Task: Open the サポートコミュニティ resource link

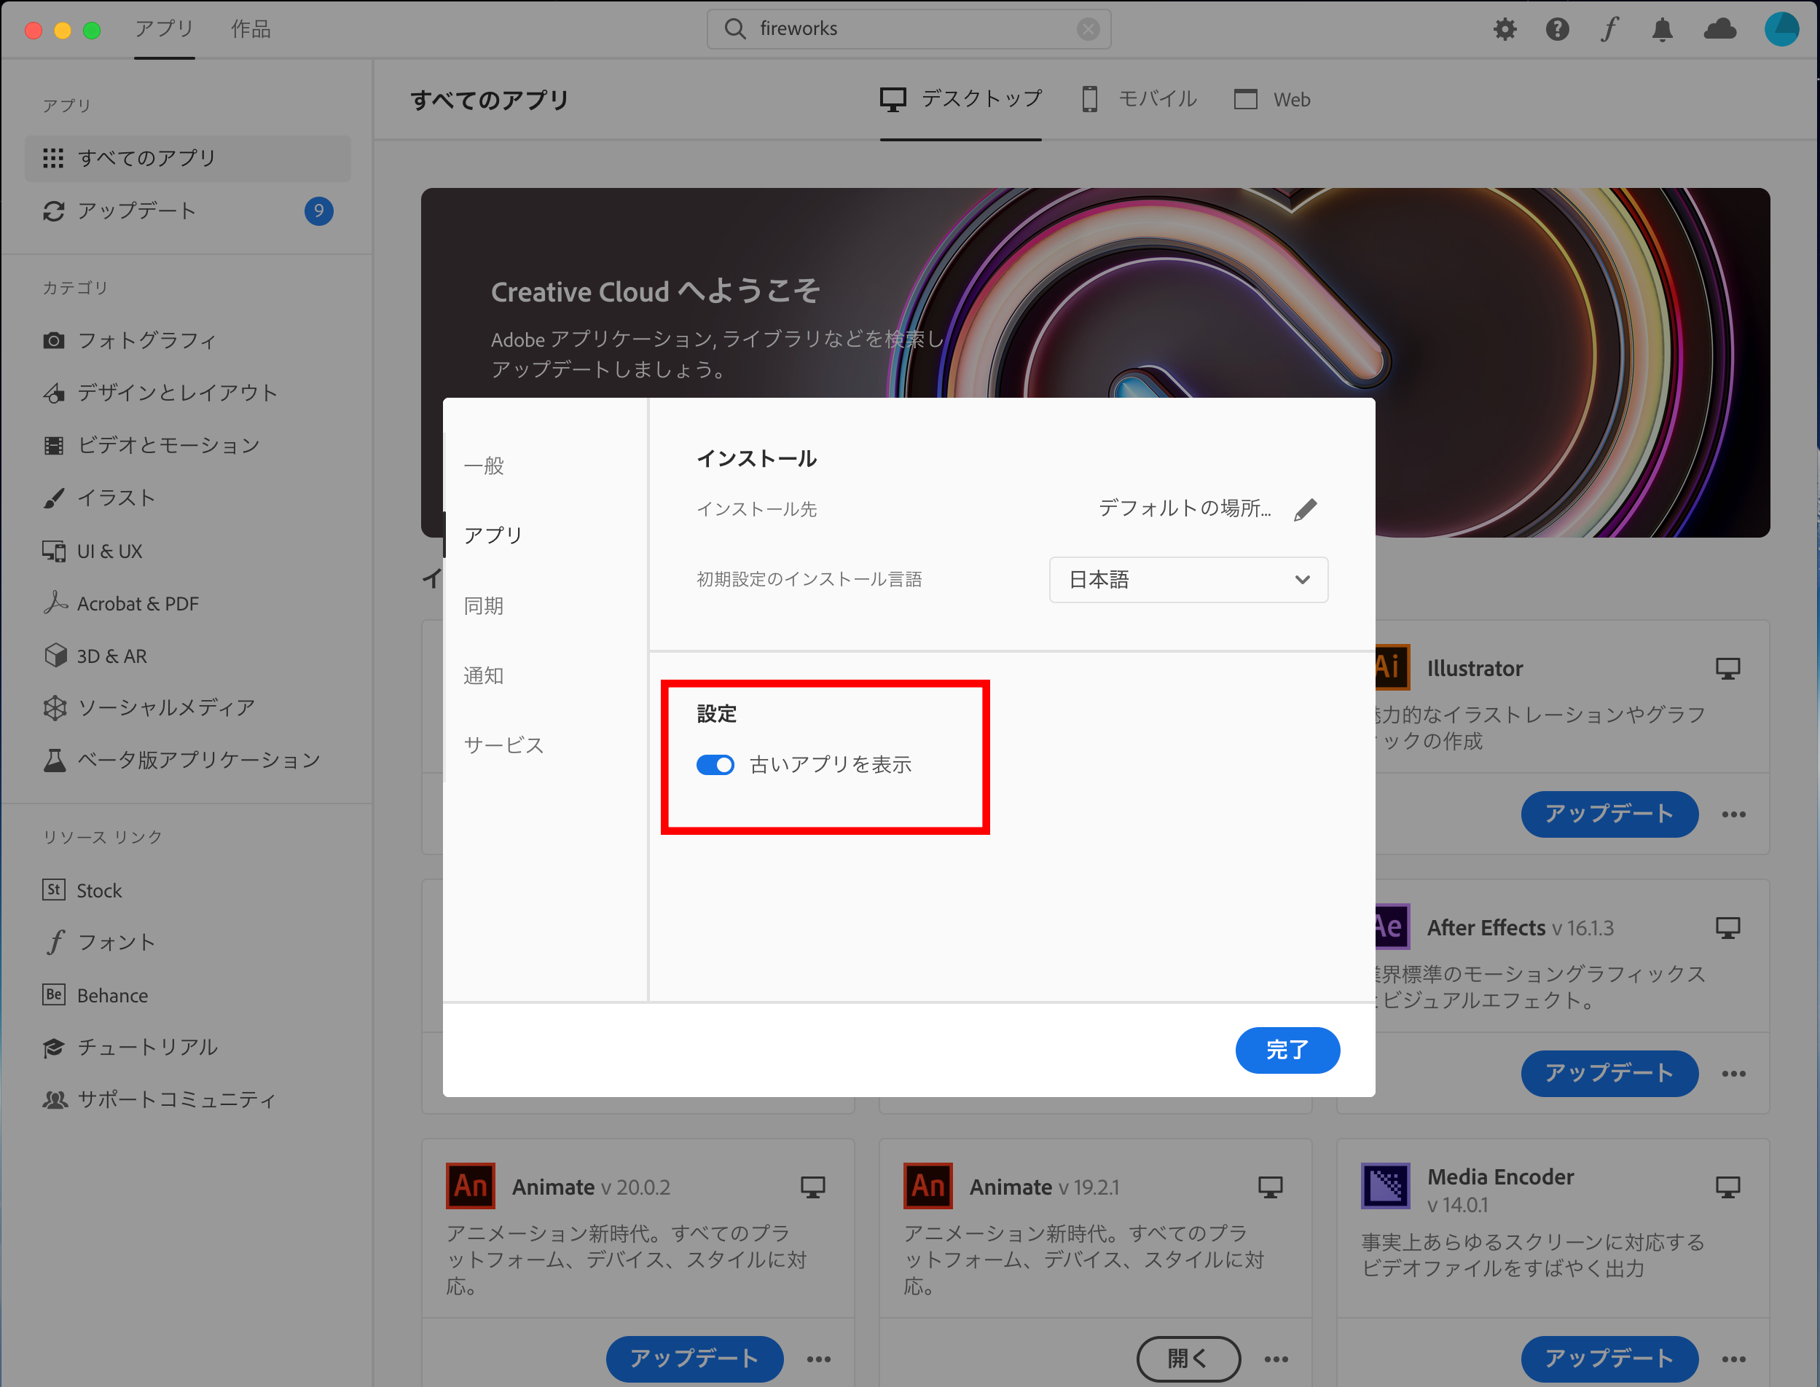Action: pyautogui.click(x=160, y=1100)
